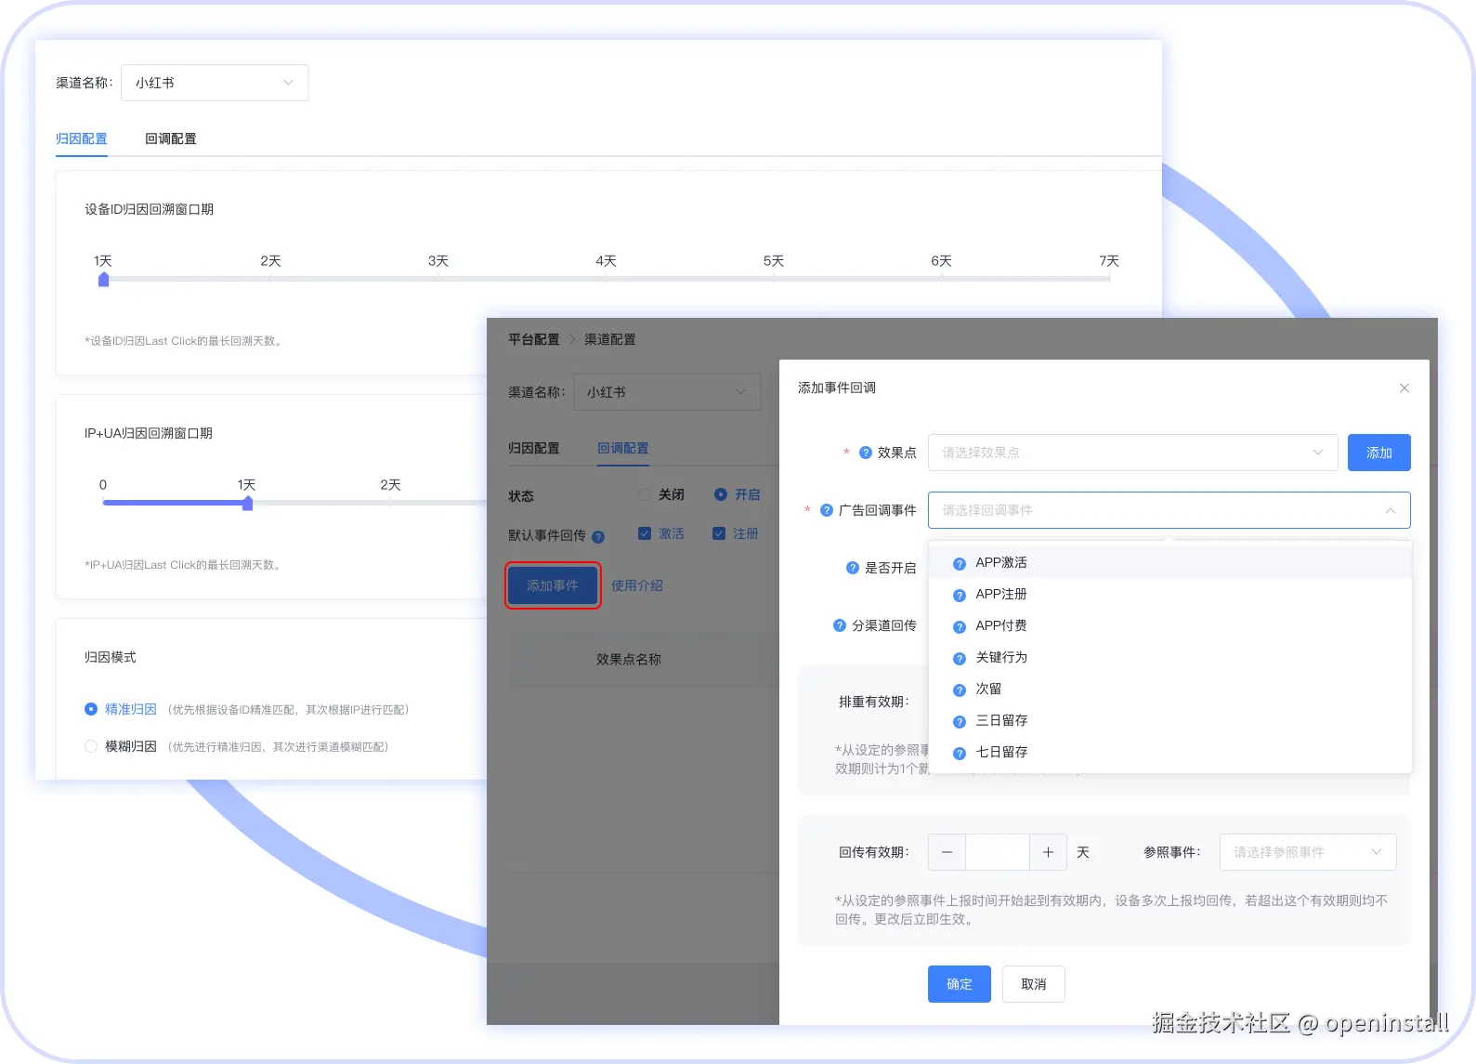Choose APP付费 from callback event list
Screen dimensions: 1476x1064
pos(1170,626)
